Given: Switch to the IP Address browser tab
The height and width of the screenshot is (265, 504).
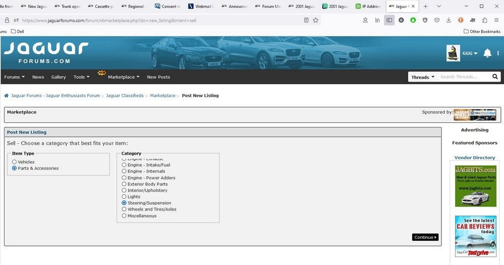Looking at the screenshot, I should pyautogui.click(x=368, y=7).
